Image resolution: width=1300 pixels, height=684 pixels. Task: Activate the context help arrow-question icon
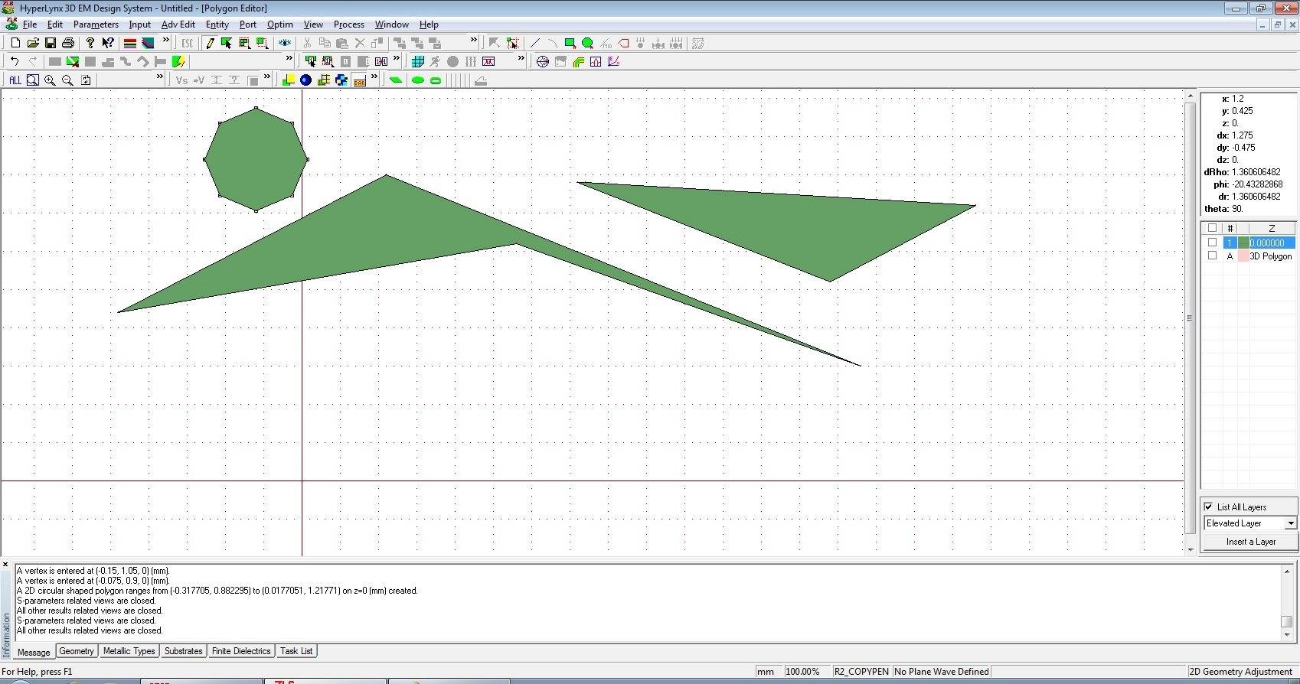coord(108,43)
